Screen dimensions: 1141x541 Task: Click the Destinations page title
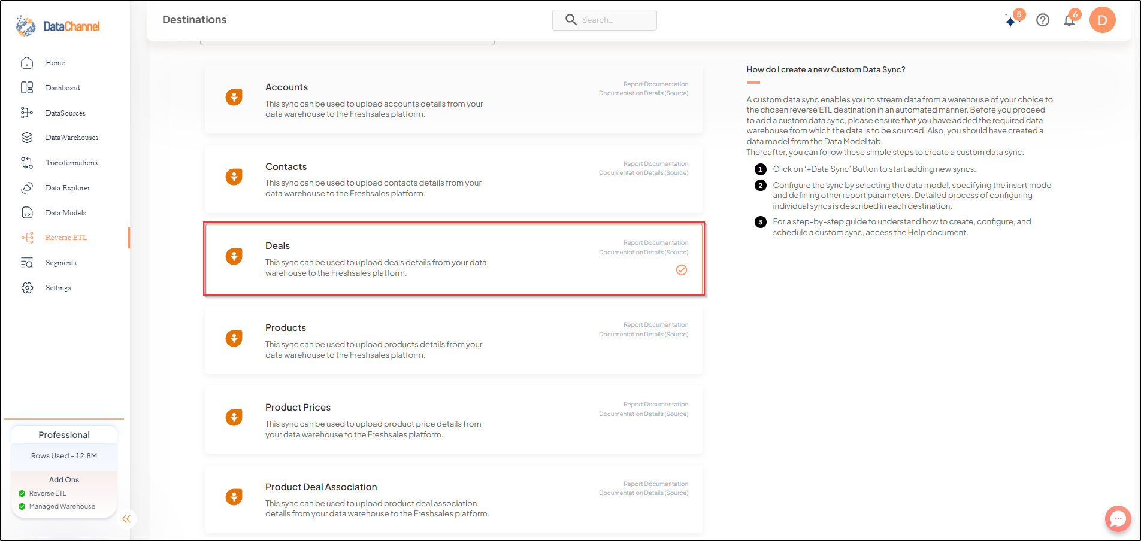195,20
